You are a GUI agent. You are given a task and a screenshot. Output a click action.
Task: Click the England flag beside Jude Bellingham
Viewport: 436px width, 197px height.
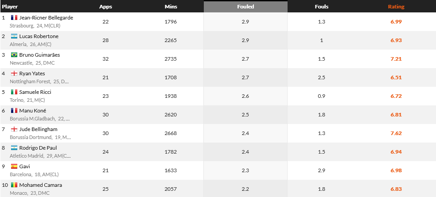(14, 129)
